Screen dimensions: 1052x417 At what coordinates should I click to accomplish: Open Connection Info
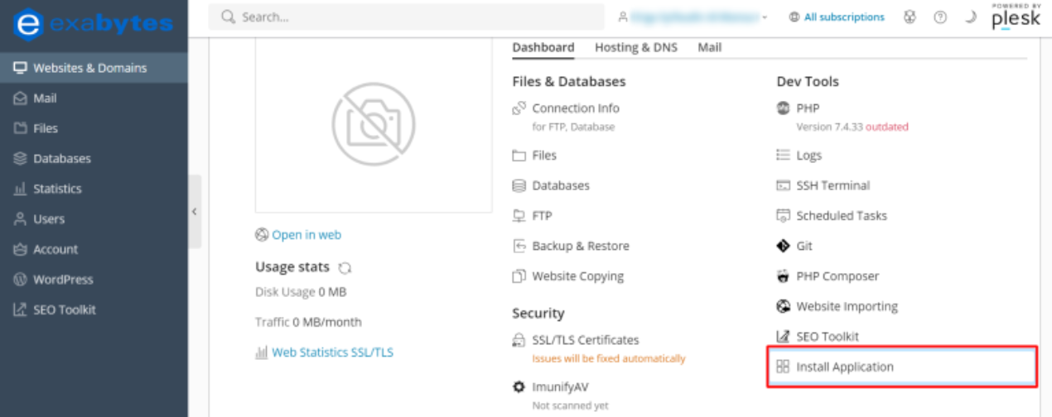(576, 108)
